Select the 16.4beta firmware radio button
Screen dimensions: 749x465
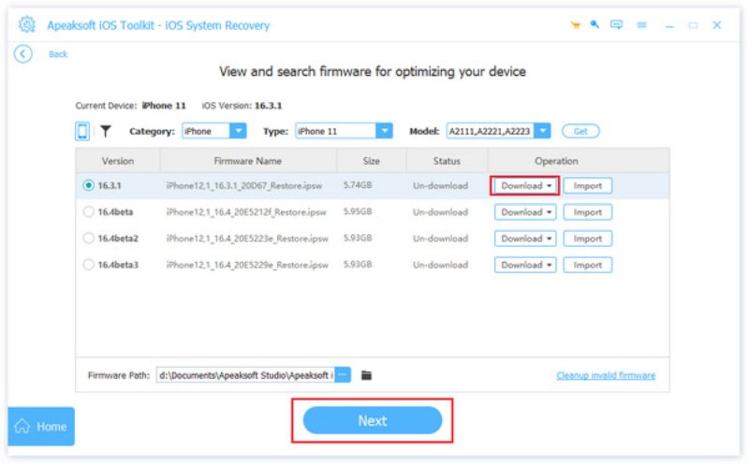89,212
